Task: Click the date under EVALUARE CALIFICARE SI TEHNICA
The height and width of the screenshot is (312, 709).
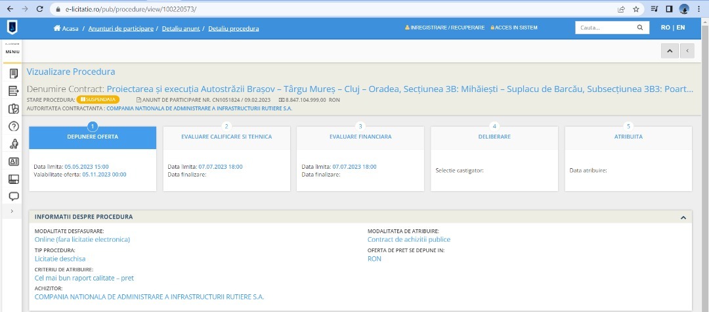Action: 220,166
